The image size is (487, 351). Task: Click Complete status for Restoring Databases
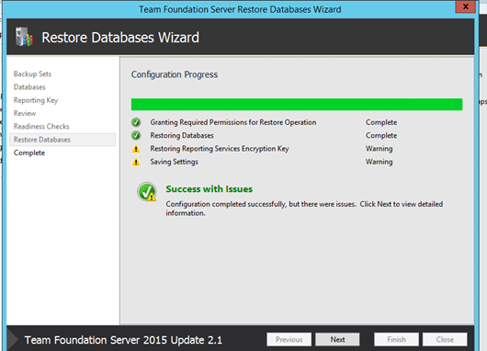(381, 135)
